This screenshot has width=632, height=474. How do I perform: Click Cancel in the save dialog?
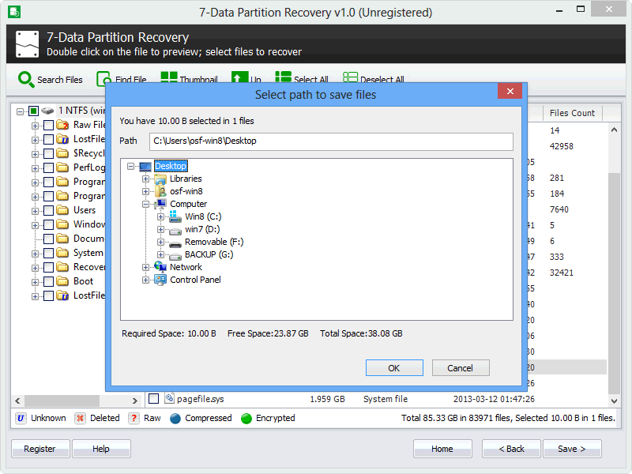point(460,368)
